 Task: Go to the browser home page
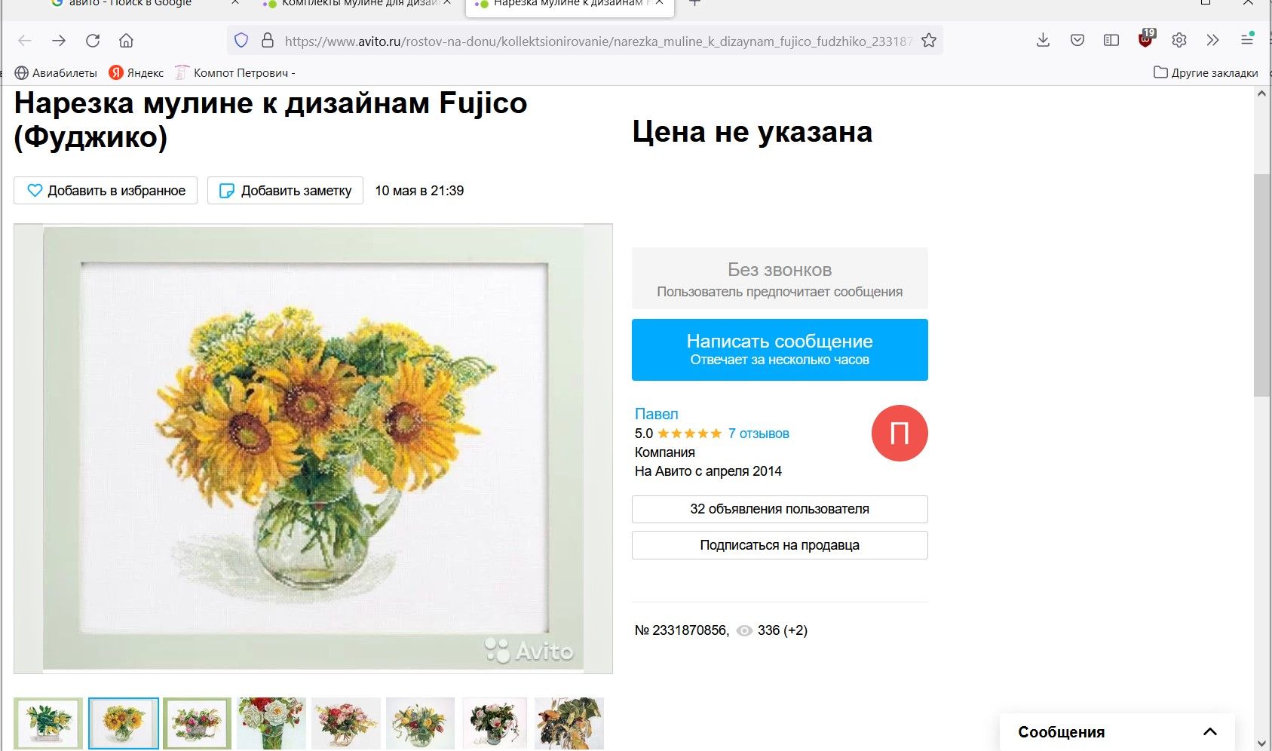tap(127, 41)
